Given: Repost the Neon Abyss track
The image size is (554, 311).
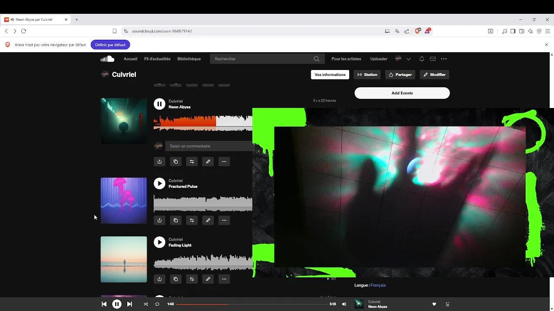Looking at the screenshot, I should tap(192, 162).
